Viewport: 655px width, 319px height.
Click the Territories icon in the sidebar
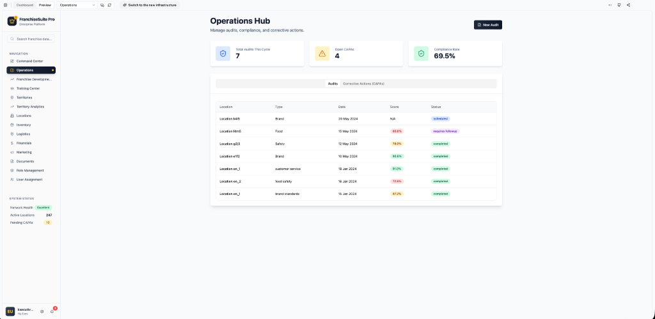(12, 97)
